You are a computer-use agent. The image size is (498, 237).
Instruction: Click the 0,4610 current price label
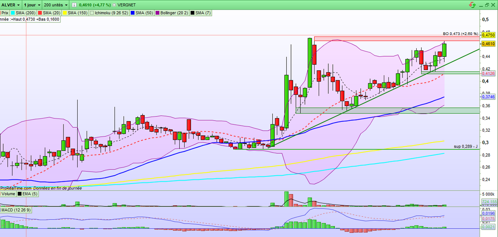(x=488, y=43)
